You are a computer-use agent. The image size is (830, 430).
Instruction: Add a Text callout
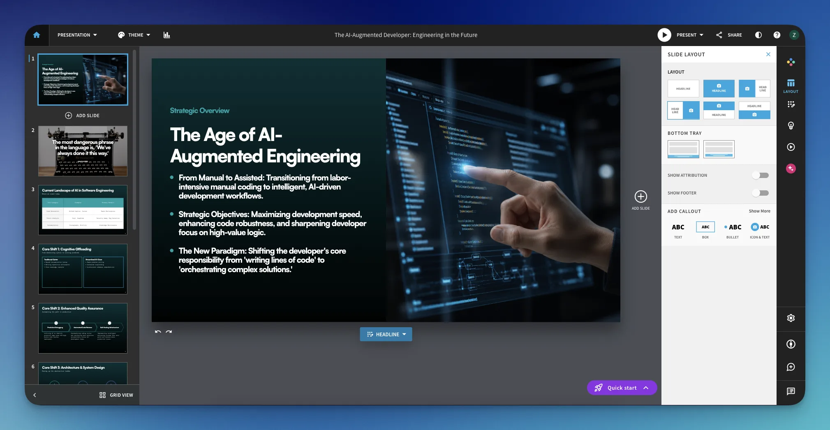pyautogui.click(x=678, y=231)
